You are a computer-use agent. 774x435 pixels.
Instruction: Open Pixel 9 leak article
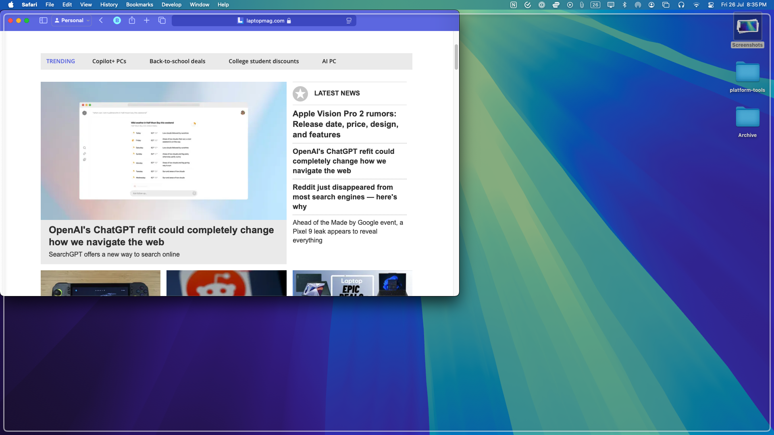click(348, 231)
